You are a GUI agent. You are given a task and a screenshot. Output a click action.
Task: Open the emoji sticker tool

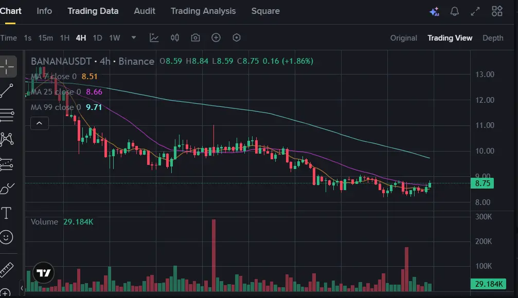coord(7,237)
